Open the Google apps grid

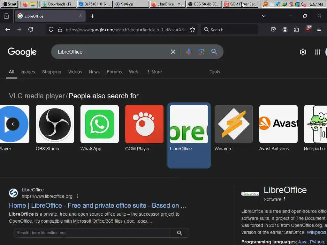[x=318, y=52]
